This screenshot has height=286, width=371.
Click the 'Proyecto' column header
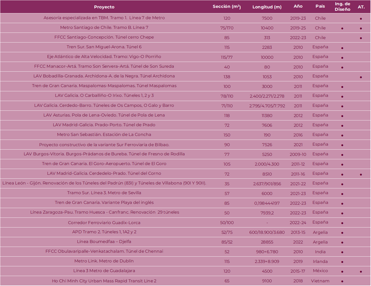[104, 7]
